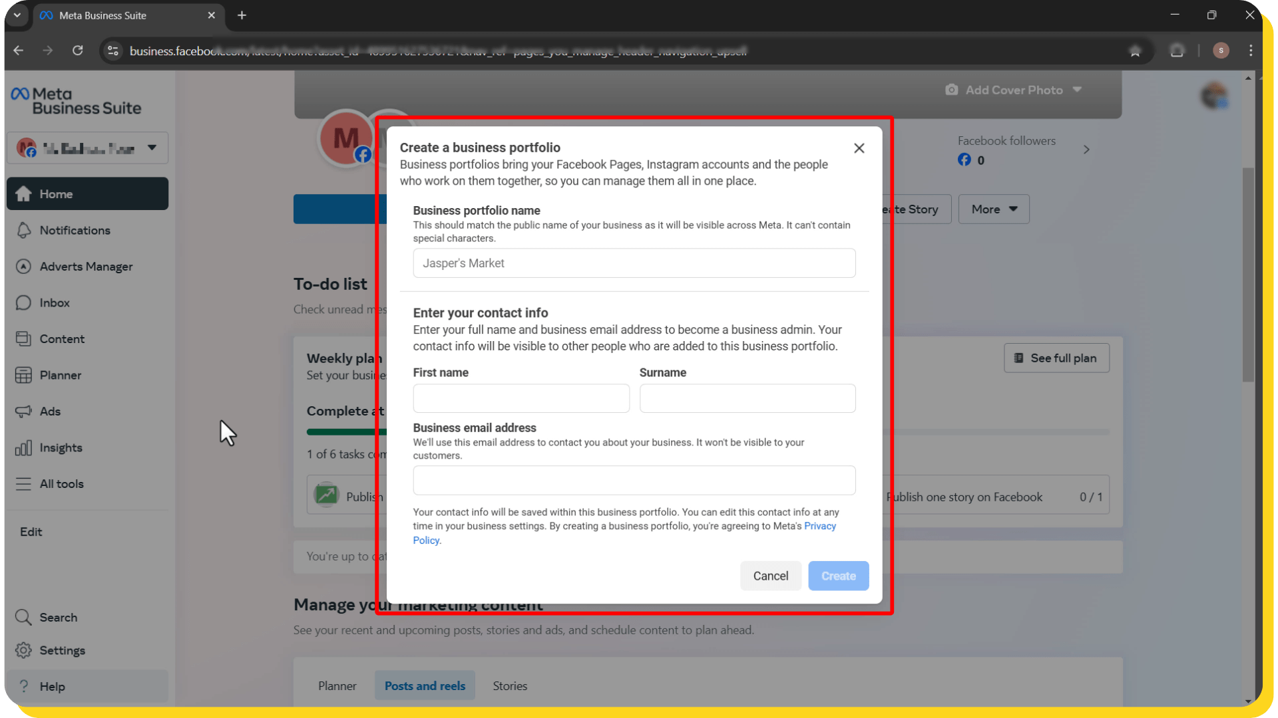Expand the page account selector dropdown
Viewport: 1278px width, 718px height.
coord(152,148)
